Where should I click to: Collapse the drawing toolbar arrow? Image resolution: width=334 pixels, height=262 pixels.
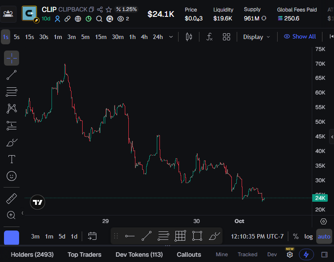[22, 213]
